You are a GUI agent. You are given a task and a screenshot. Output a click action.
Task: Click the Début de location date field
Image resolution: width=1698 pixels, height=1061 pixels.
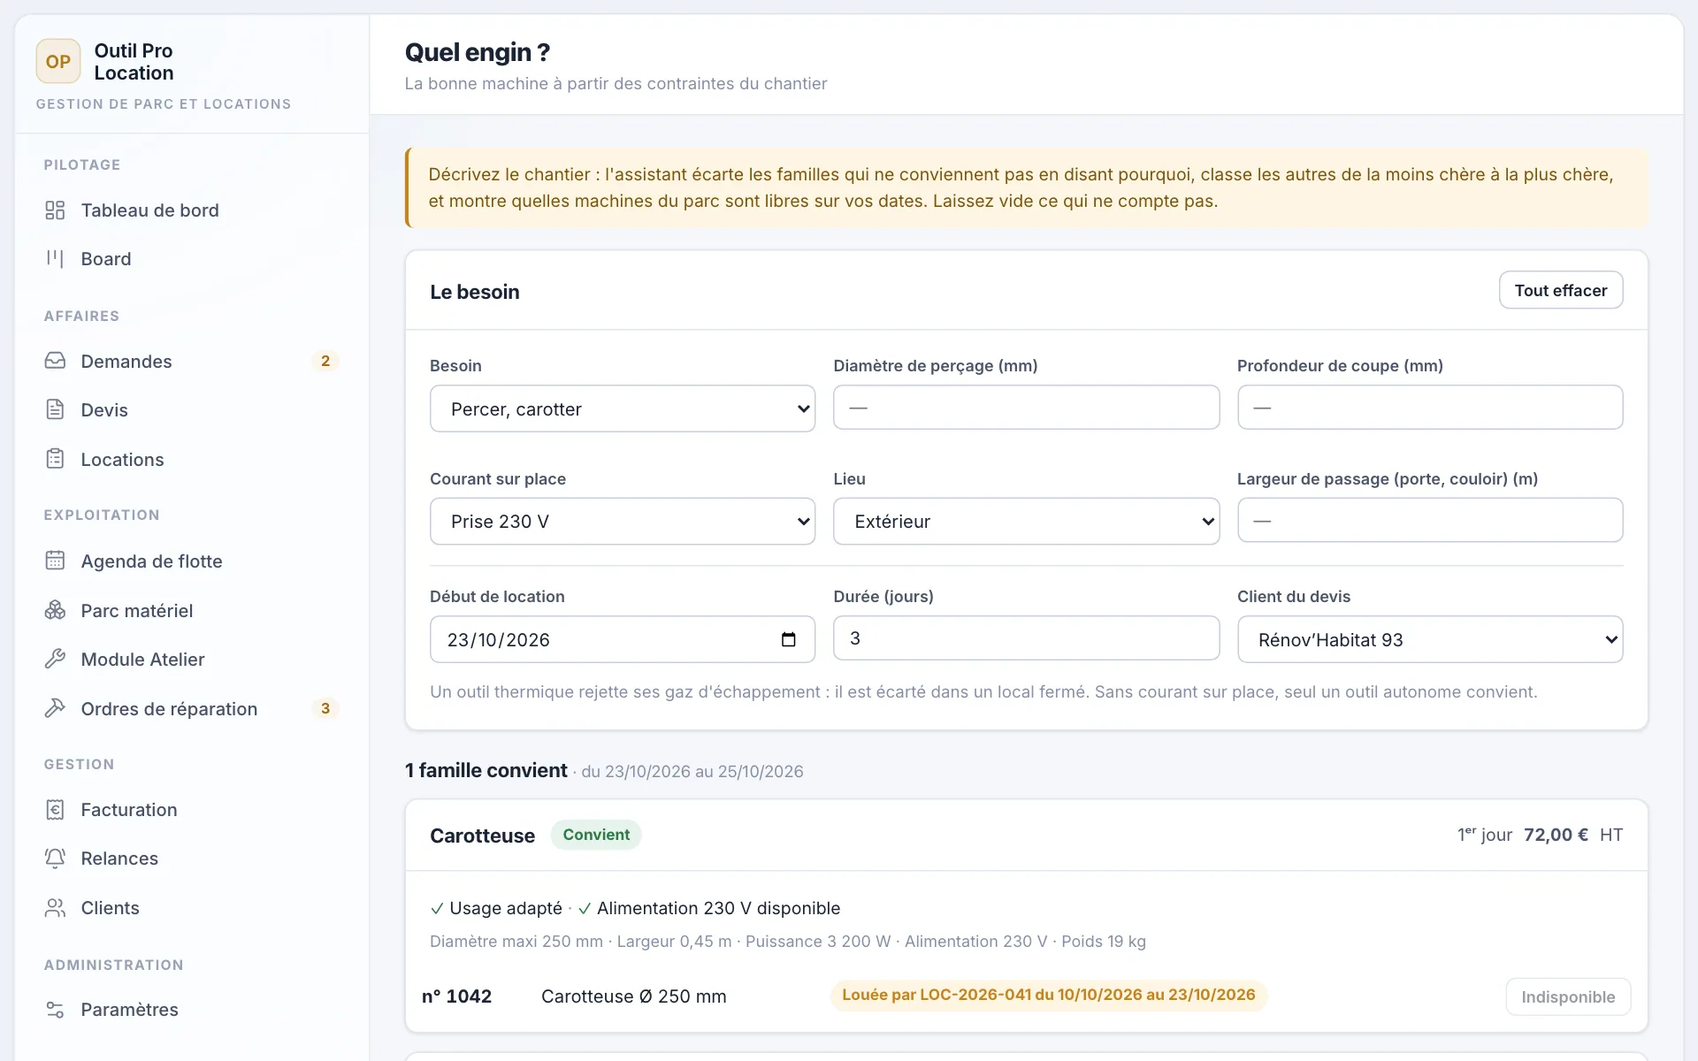point(623,639)
